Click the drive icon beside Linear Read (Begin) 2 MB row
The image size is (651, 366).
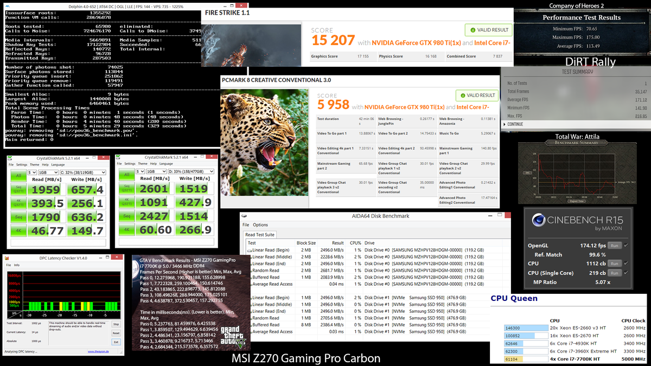(x=248, y=250)
